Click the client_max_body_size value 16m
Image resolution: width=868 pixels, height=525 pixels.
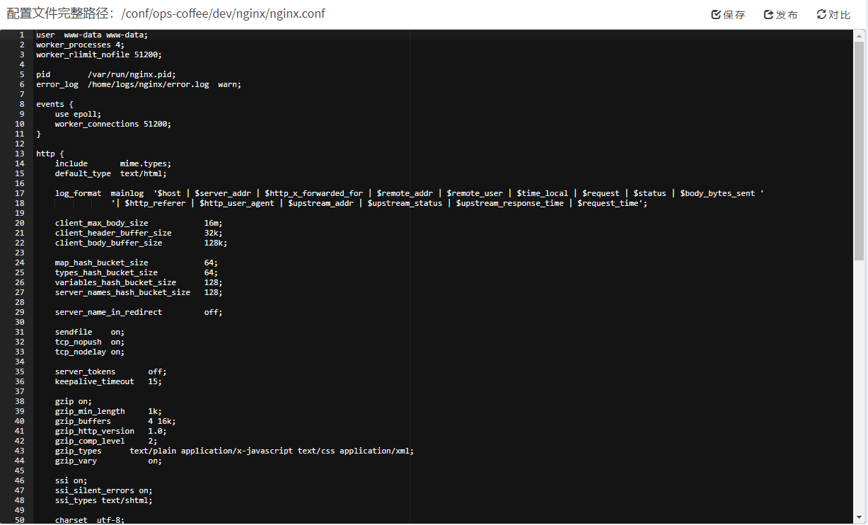tap(212, 223)
